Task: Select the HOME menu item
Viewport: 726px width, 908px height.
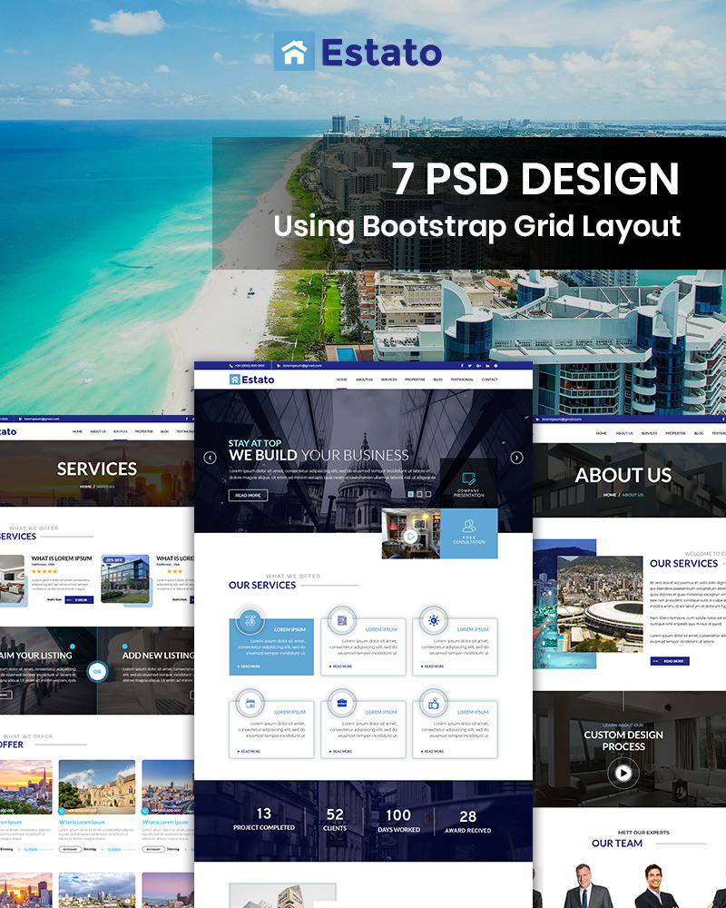Action: [x=342, y=378]
